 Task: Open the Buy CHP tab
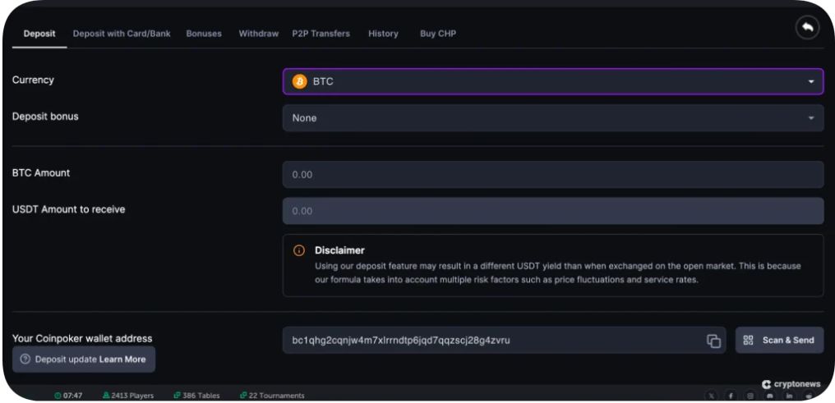pyautogui.click(x=438, y=34)
